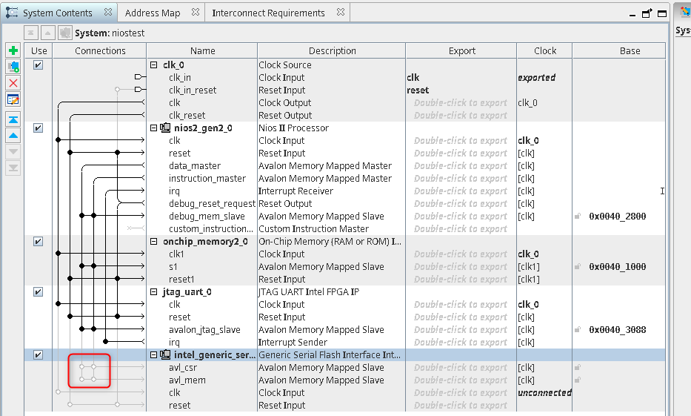
Task: Select the data_master interface row
Action: coord(195,166)
